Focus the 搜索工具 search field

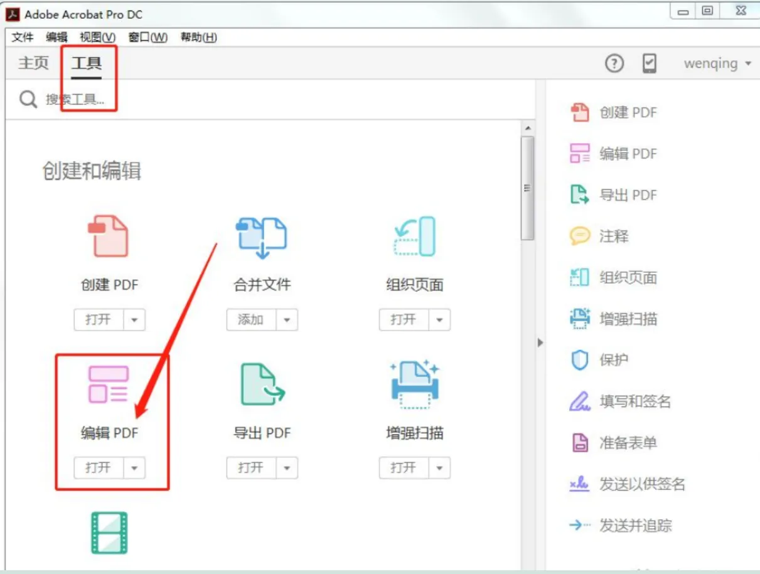point(270,99)
